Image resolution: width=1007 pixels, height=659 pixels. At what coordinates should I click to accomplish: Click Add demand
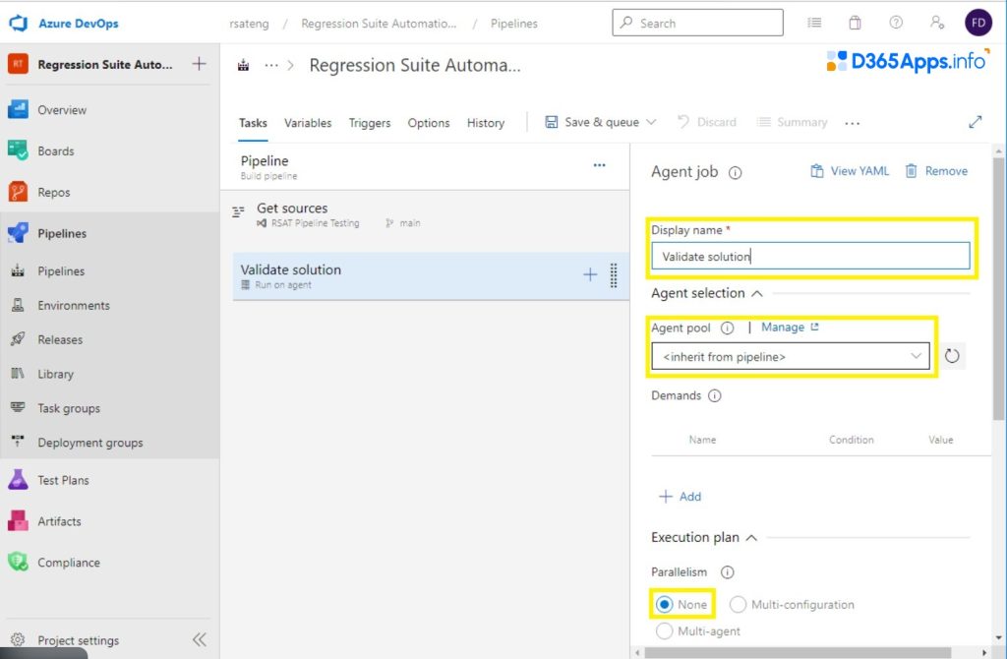tap(681, 497)
